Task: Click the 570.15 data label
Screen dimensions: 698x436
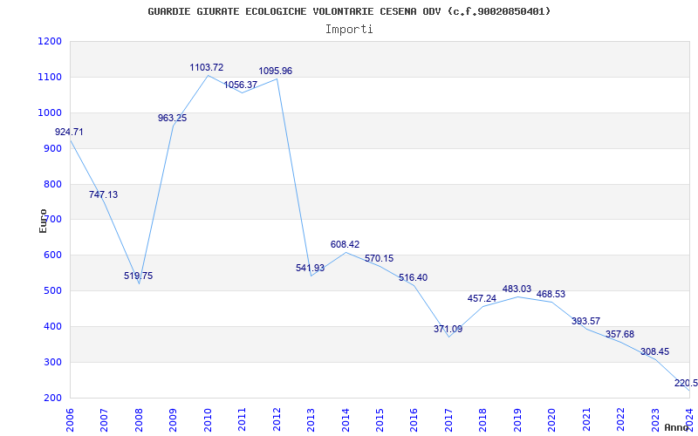Action: 380,258
